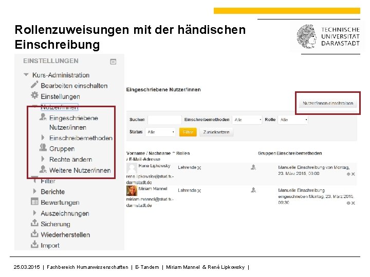Edit enrolment gear for Miriam Mannel
Viewport: 370px width, 277px height.
pyautogui.click(x=348, y=203)
